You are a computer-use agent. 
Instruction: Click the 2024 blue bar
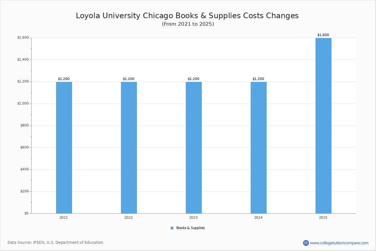pos(258,147)
